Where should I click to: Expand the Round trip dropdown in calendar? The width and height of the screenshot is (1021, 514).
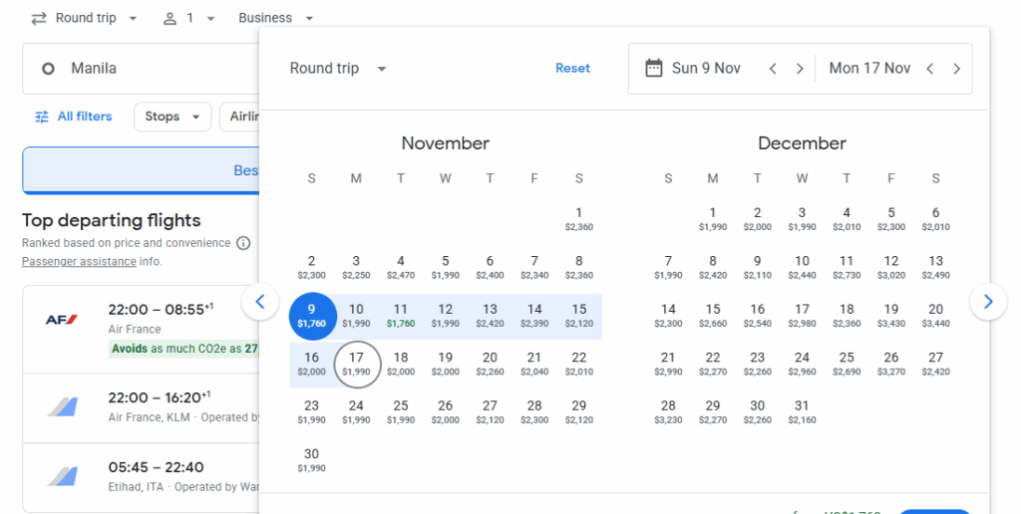click(x=338, y=69)
